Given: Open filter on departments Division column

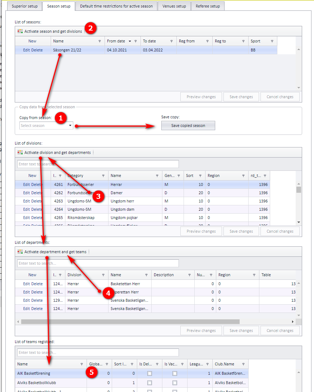Looking at the screenshot, I should tap(103, 275).
